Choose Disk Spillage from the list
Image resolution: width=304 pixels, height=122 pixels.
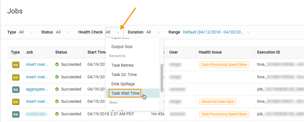tap(123, 84)
